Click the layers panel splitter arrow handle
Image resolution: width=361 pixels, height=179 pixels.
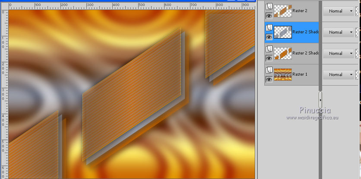click(320, 100)
